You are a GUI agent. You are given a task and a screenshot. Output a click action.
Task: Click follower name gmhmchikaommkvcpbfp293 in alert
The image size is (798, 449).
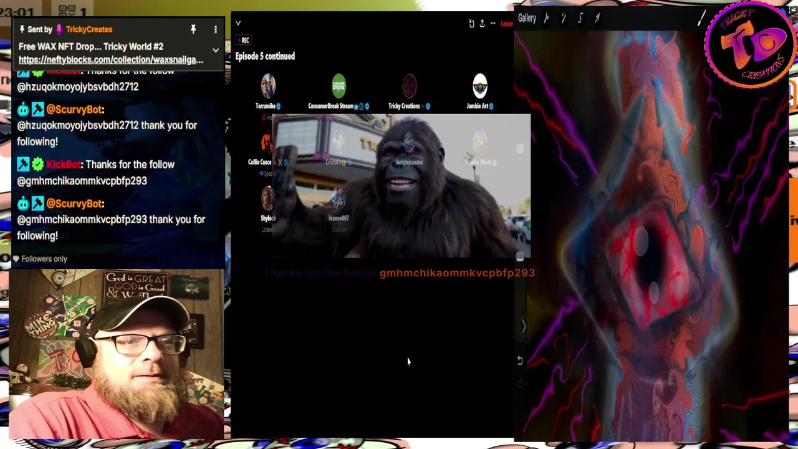(457, 273)
